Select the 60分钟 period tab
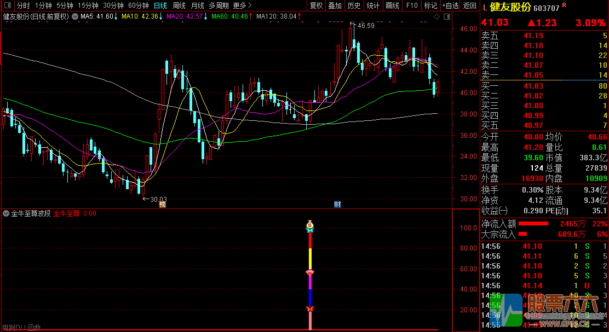 pyautogui.click(x=139, y=5)
